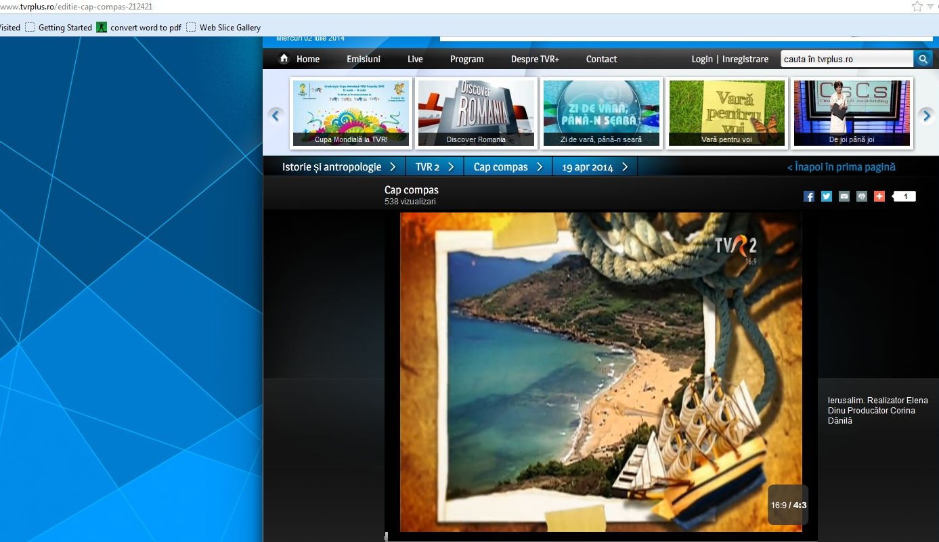
Task: Click the video progress bar handle
Action: [387, 537]
